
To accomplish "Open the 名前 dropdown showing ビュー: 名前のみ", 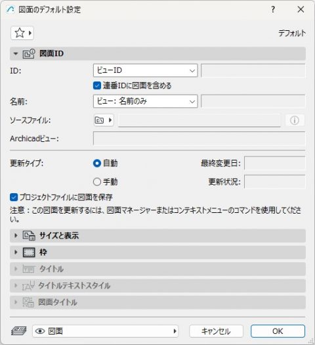I will click(145, 101).
